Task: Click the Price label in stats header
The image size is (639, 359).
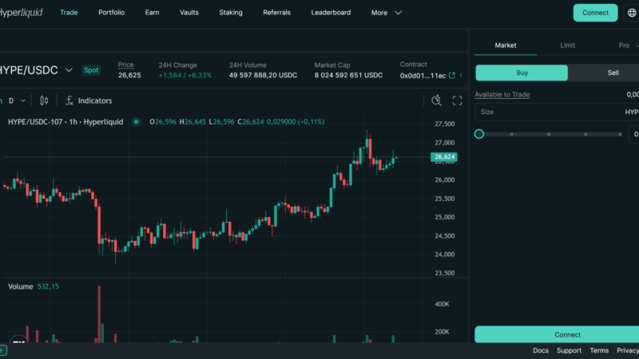Action: coord(126,65)
